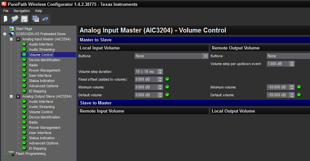The height and width of the screenshot is (161, 310).
Task: Click green check beside Local Input Default volume
Action: 168,95
